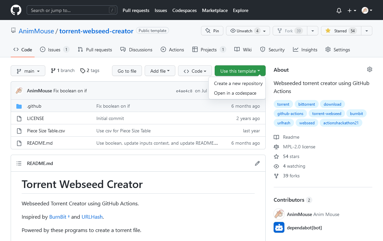Image resolution: width=383 pixels, height=241 pixels.
Task: Open the Actions tab
Action: point(172,50)
